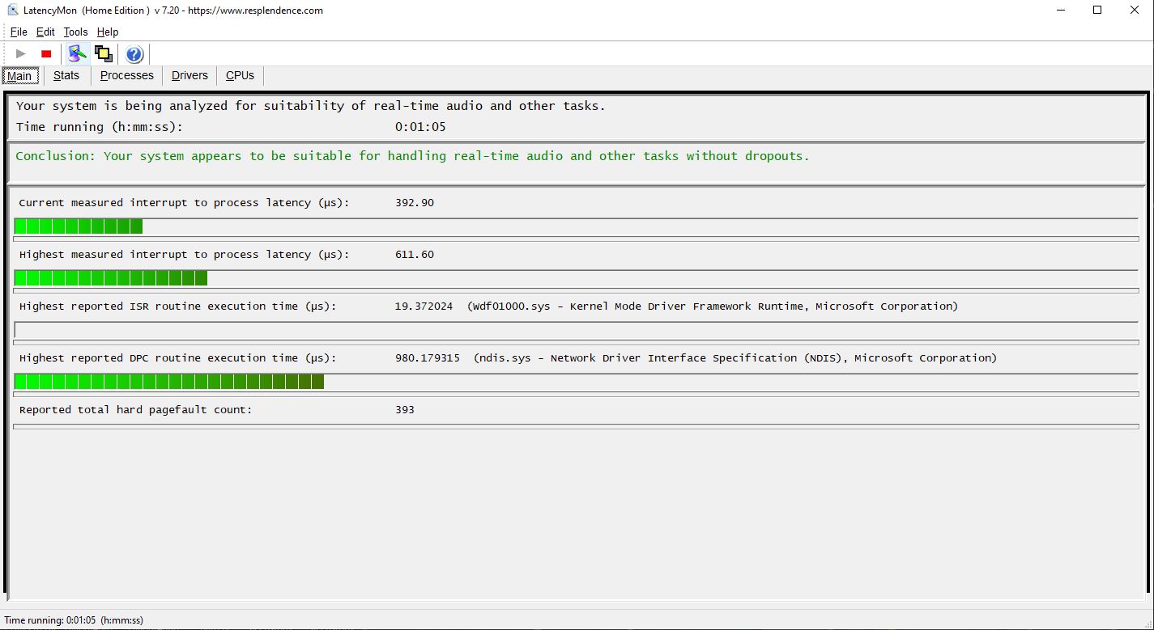
Task: Switch to the CPUs tab
Action: tap(240, 75)
